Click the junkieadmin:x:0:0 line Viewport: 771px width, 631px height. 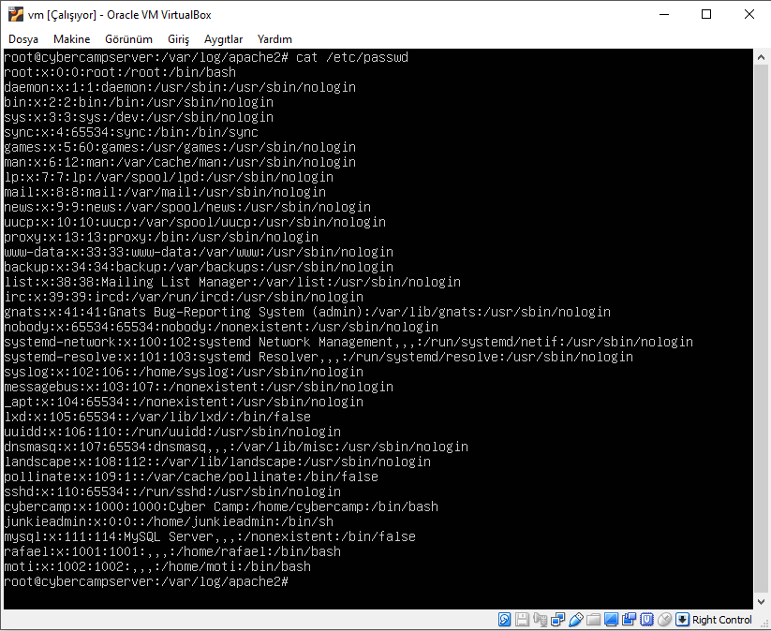click(169, 521)
